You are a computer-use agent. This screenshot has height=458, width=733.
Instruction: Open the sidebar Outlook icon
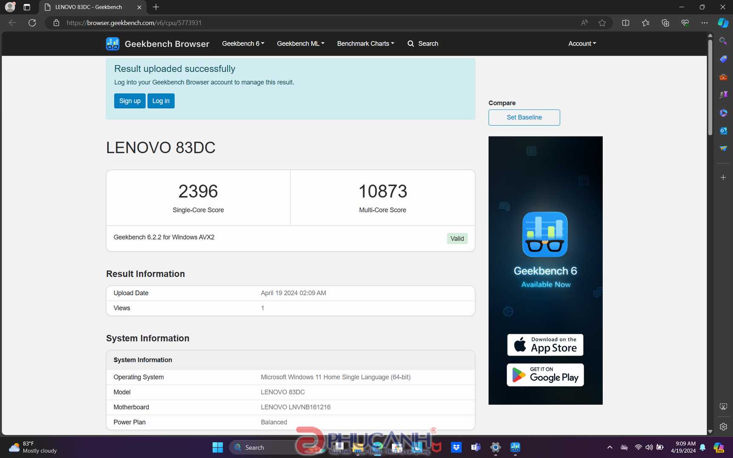[x=723, y=131]
